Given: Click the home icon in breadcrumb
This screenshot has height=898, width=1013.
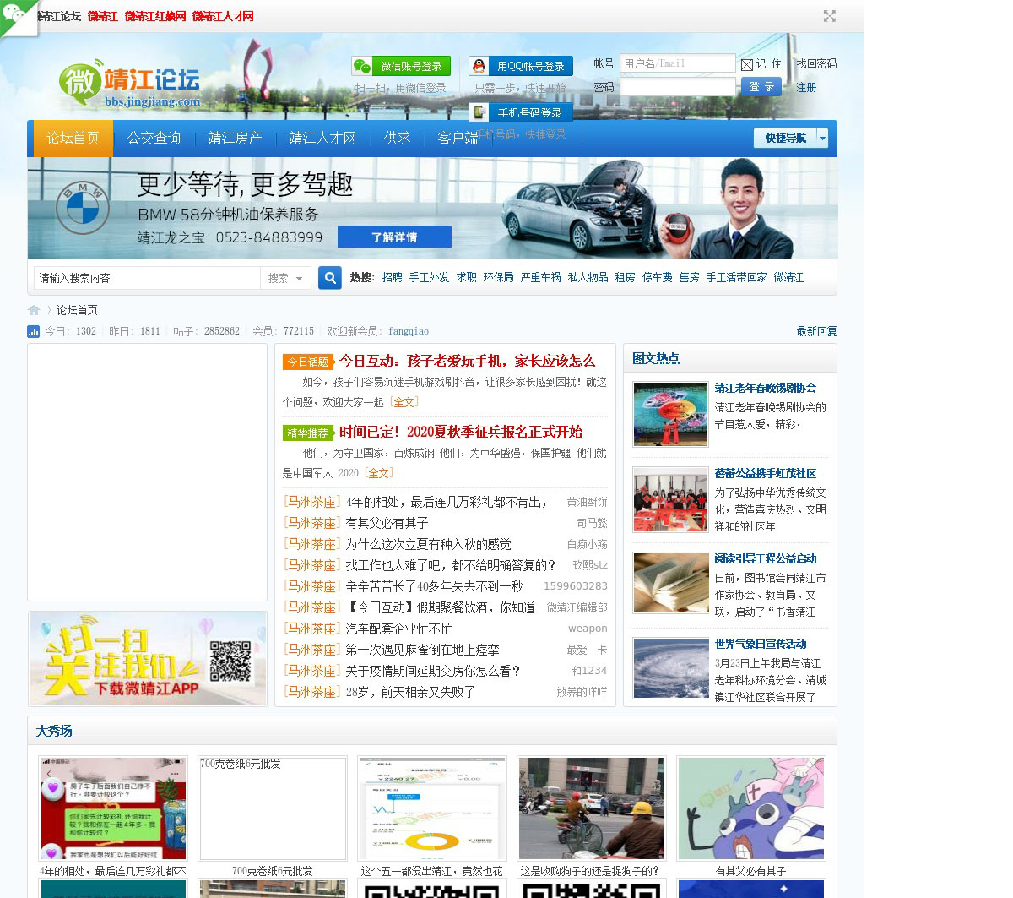Looking at the screenshot, I should click(x=34, y=310).
